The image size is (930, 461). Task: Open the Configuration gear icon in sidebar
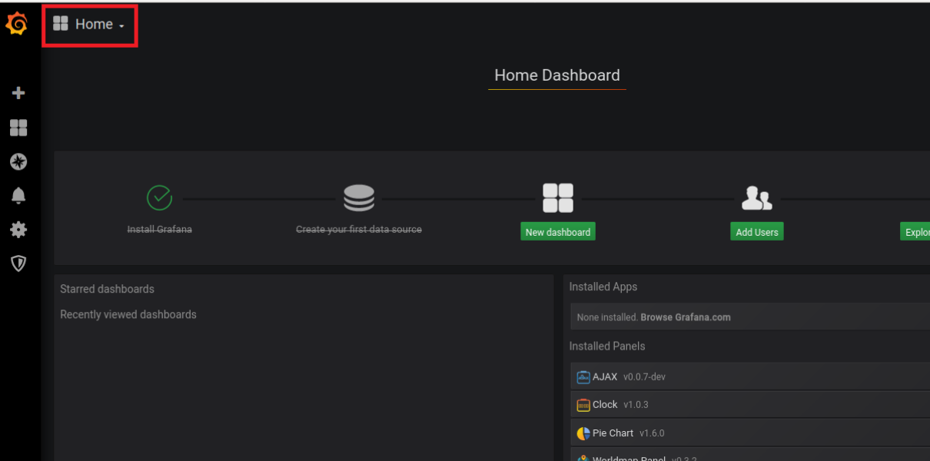click(x=18, y=230)
